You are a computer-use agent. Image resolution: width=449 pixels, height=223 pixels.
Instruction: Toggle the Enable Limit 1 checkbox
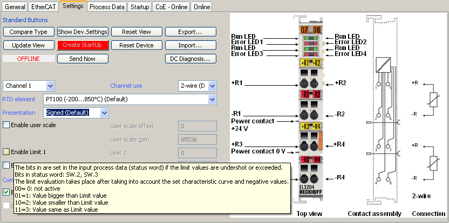6,152
